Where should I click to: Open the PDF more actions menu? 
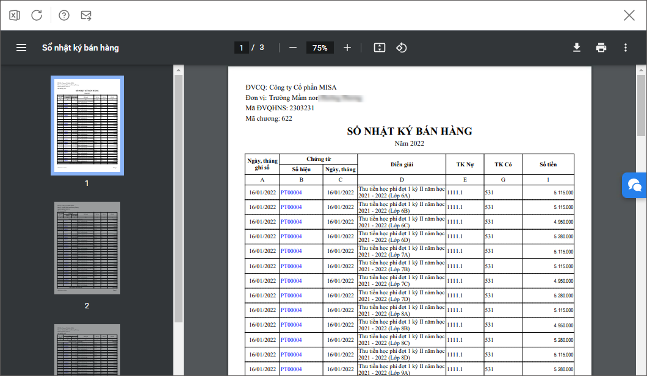(x=626, y=48)
